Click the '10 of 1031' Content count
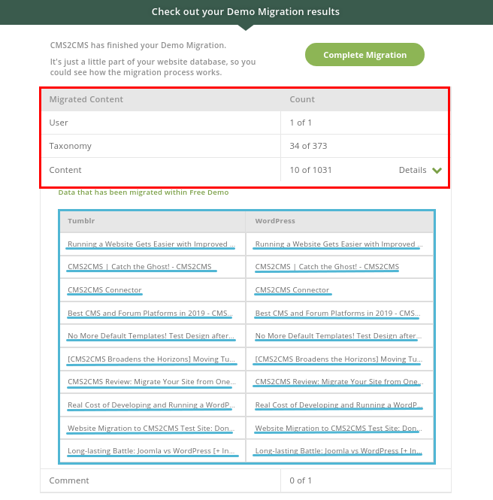The image size is (493, 500). (x=310, y=170)
